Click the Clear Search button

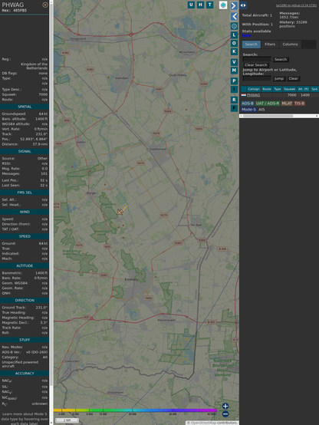coord(256,65)
